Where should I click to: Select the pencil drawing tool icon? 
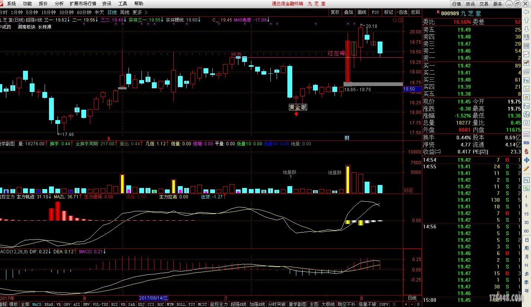pyautogui.click(x=527, y=169)
